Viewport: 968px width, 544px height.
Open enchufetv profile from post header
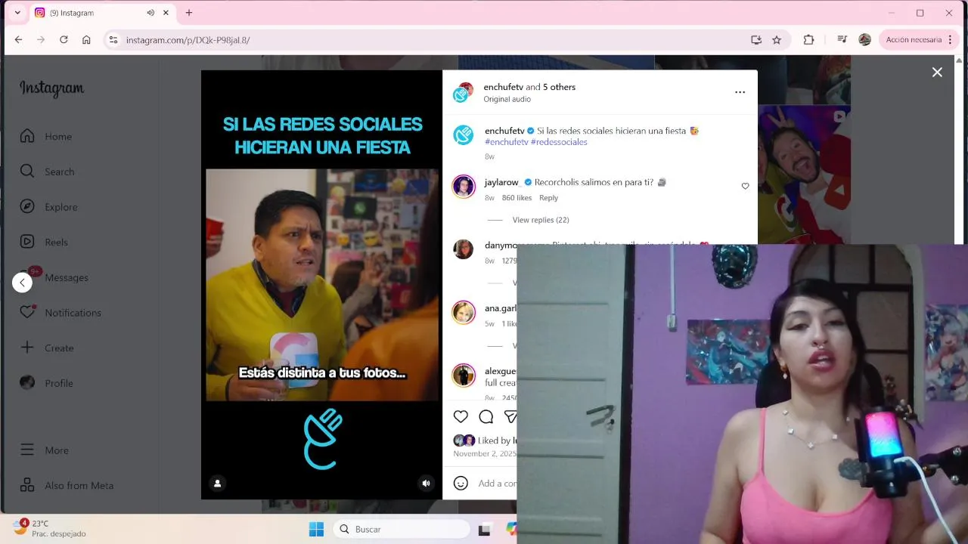504,87
